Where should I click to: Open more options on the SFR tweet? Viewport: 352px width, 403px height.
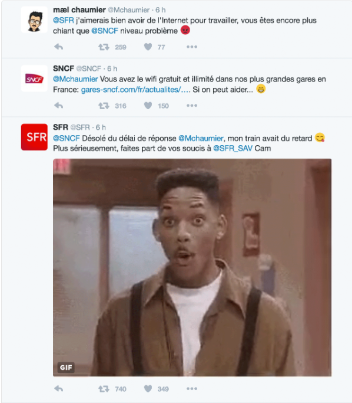pos(192,389)
